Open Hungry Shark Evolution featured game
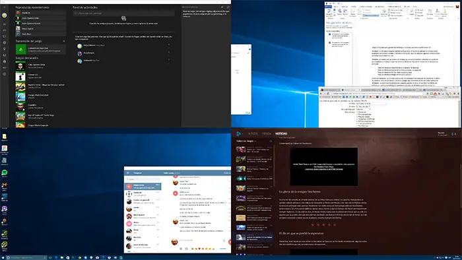462x260 pixels. coord(41,96)
